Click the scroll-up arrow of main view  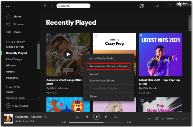(190, 12)
